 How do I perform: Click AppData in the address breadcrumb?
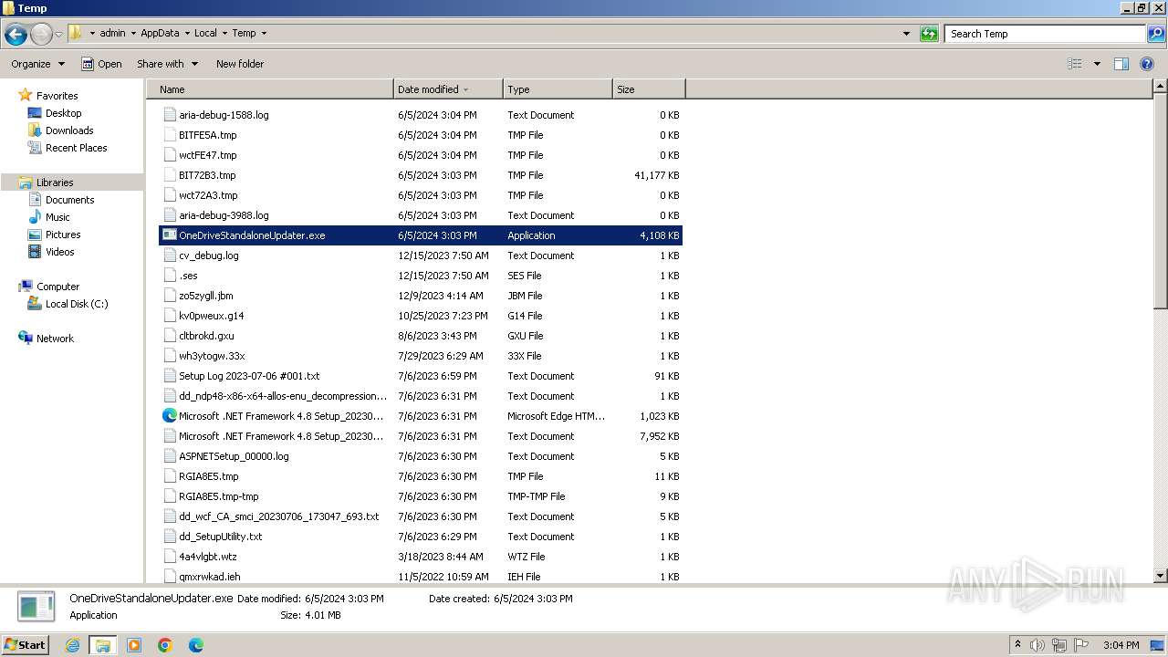(x=160, y=33)
